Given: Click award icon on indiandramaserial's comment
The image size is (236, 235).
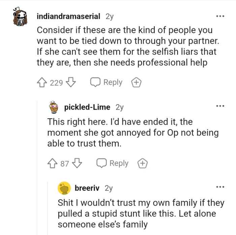Looking at the screenshot, I should (137, 82).
